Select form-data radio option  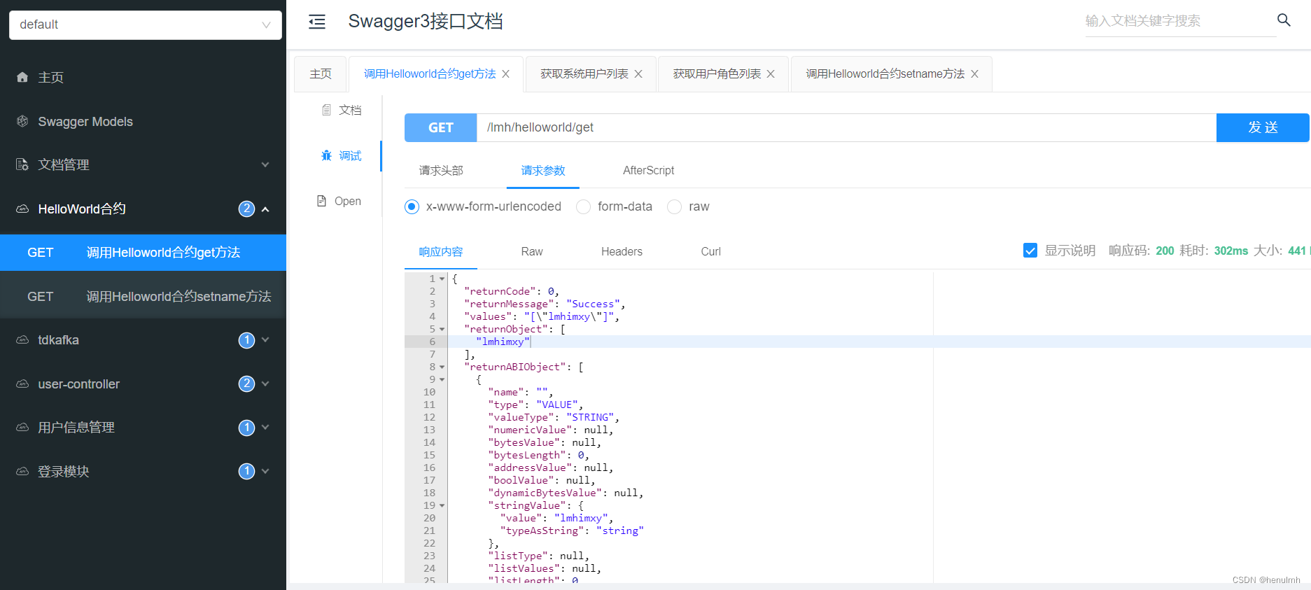pyautogui.click(x=583, y=206)
